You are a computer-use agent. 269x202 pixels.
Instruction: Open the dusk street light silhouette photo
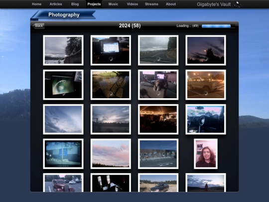coord(206,50)
